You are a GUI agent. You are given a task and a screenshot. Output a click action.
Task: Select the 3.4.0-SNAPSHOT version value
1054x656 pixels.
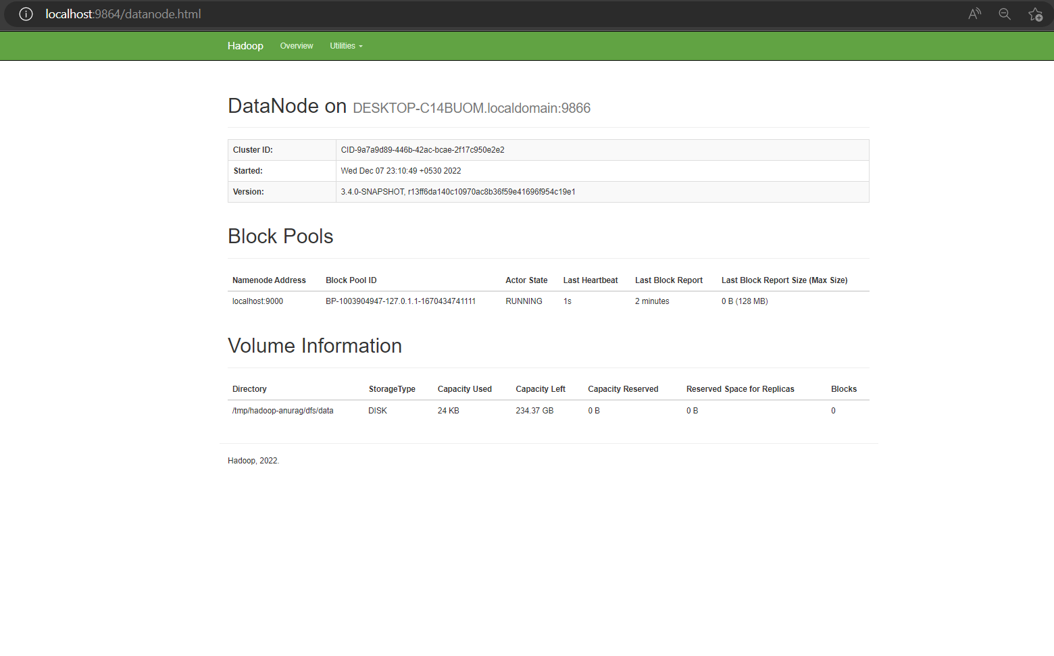(458, 192)
